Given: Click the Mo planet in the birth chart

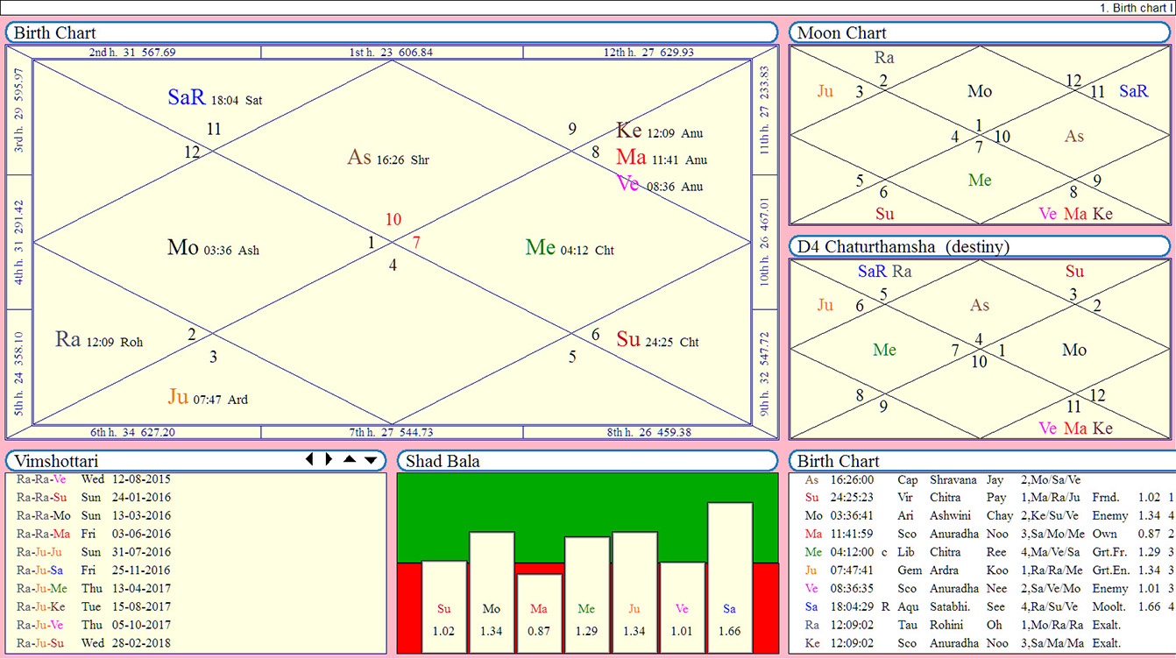Looking at the screenshot, I should click(x=182, y=248).
